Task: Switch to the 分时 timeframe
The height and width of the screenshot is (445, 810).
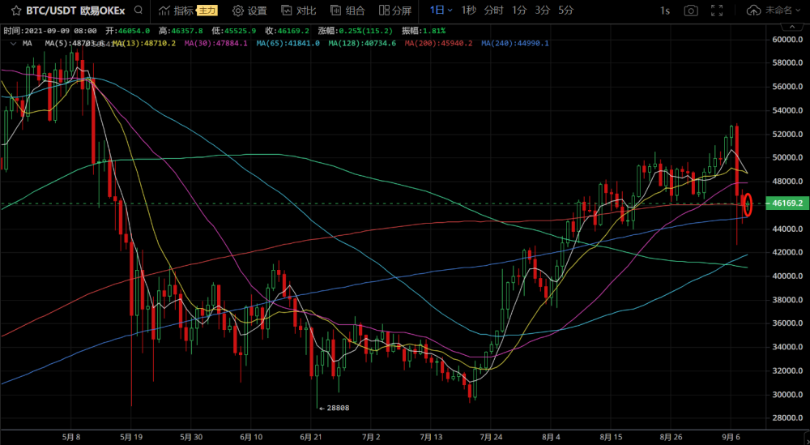Action: click(493, 10)
